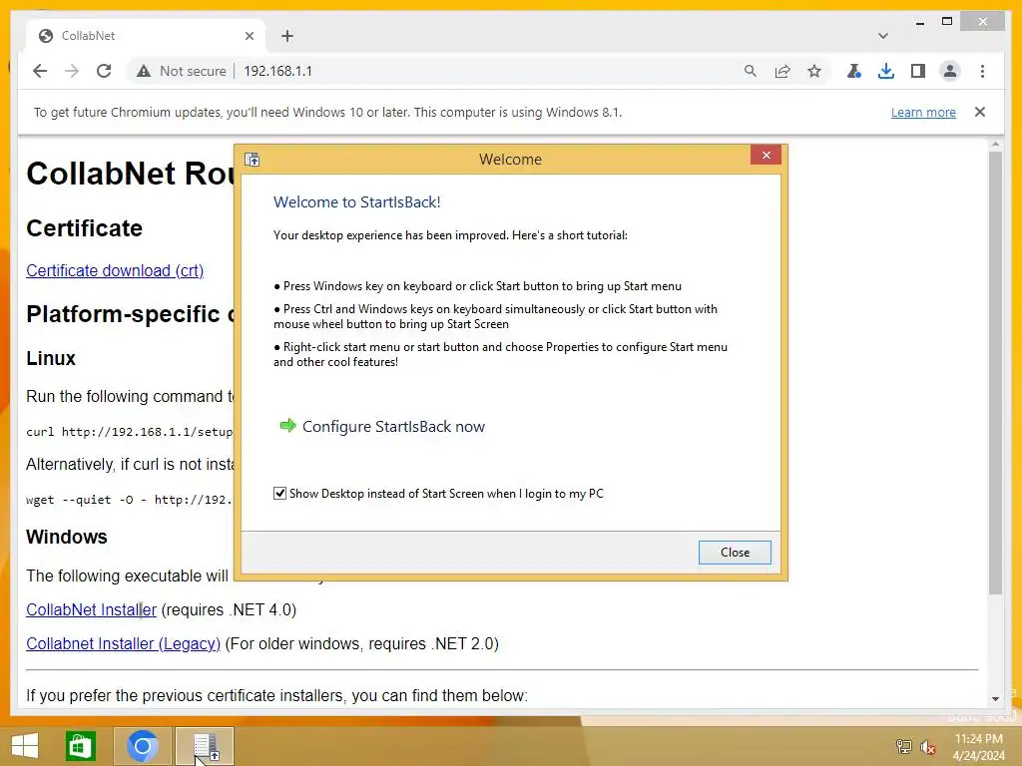The width and height of the screenshot is (1022, 766).
Task: Open the Windows Store taskbar icon
Action: [x=81, y=746]
